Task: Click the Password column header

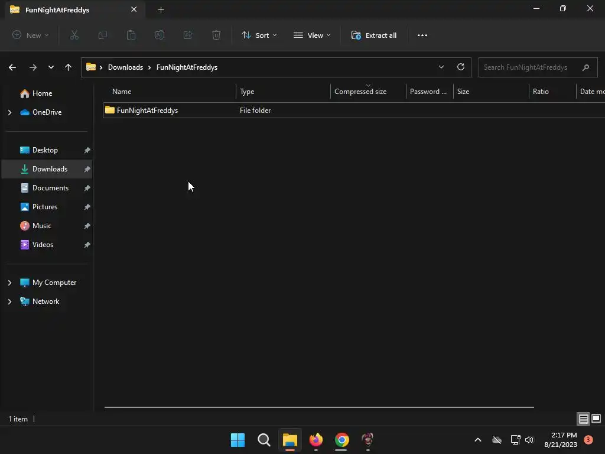Action: 430,92
